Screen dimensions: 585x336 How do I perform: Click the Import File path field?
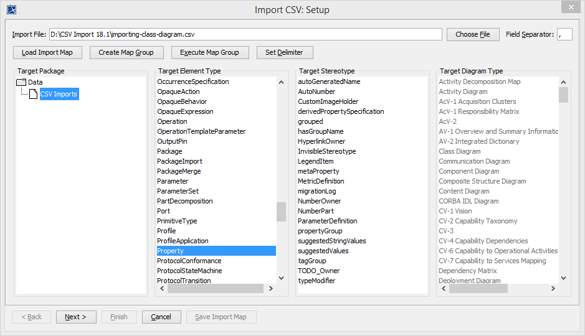click(x=245, y=34)
